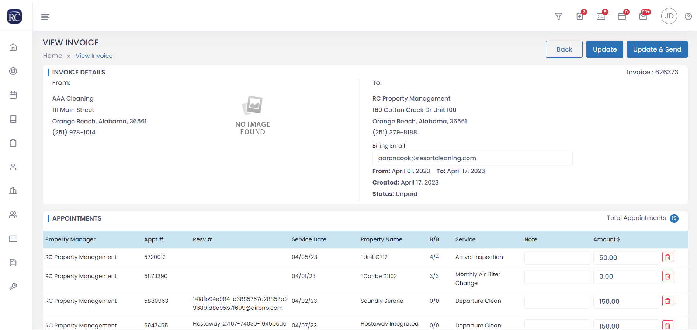
Task: Open the buildings sidebar icon
Action: 13,191
